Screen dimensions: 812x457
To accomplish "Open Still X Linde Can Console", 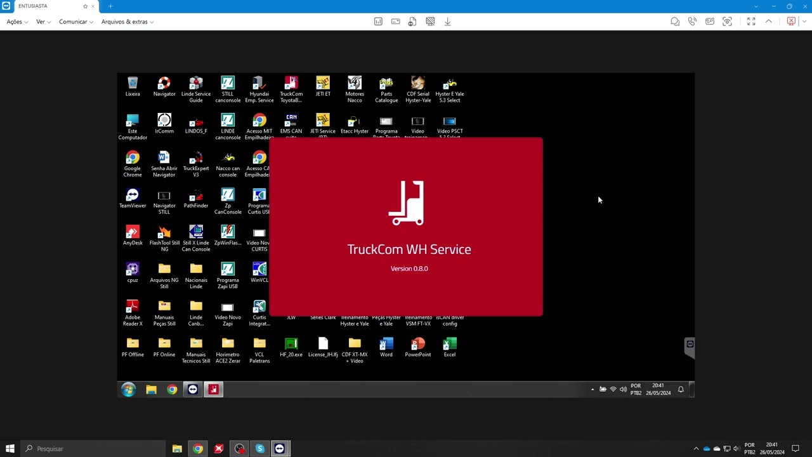I will click(196, 239).
